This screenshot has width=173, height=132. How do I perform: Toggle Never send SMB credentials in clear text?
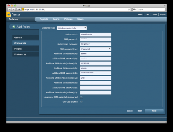tap(81, 97)
